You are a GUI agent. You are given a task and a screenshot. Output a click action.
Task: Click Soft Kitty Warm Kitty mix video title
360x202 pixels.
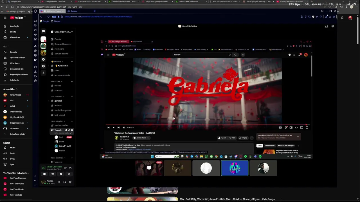[x=227, y=199]
